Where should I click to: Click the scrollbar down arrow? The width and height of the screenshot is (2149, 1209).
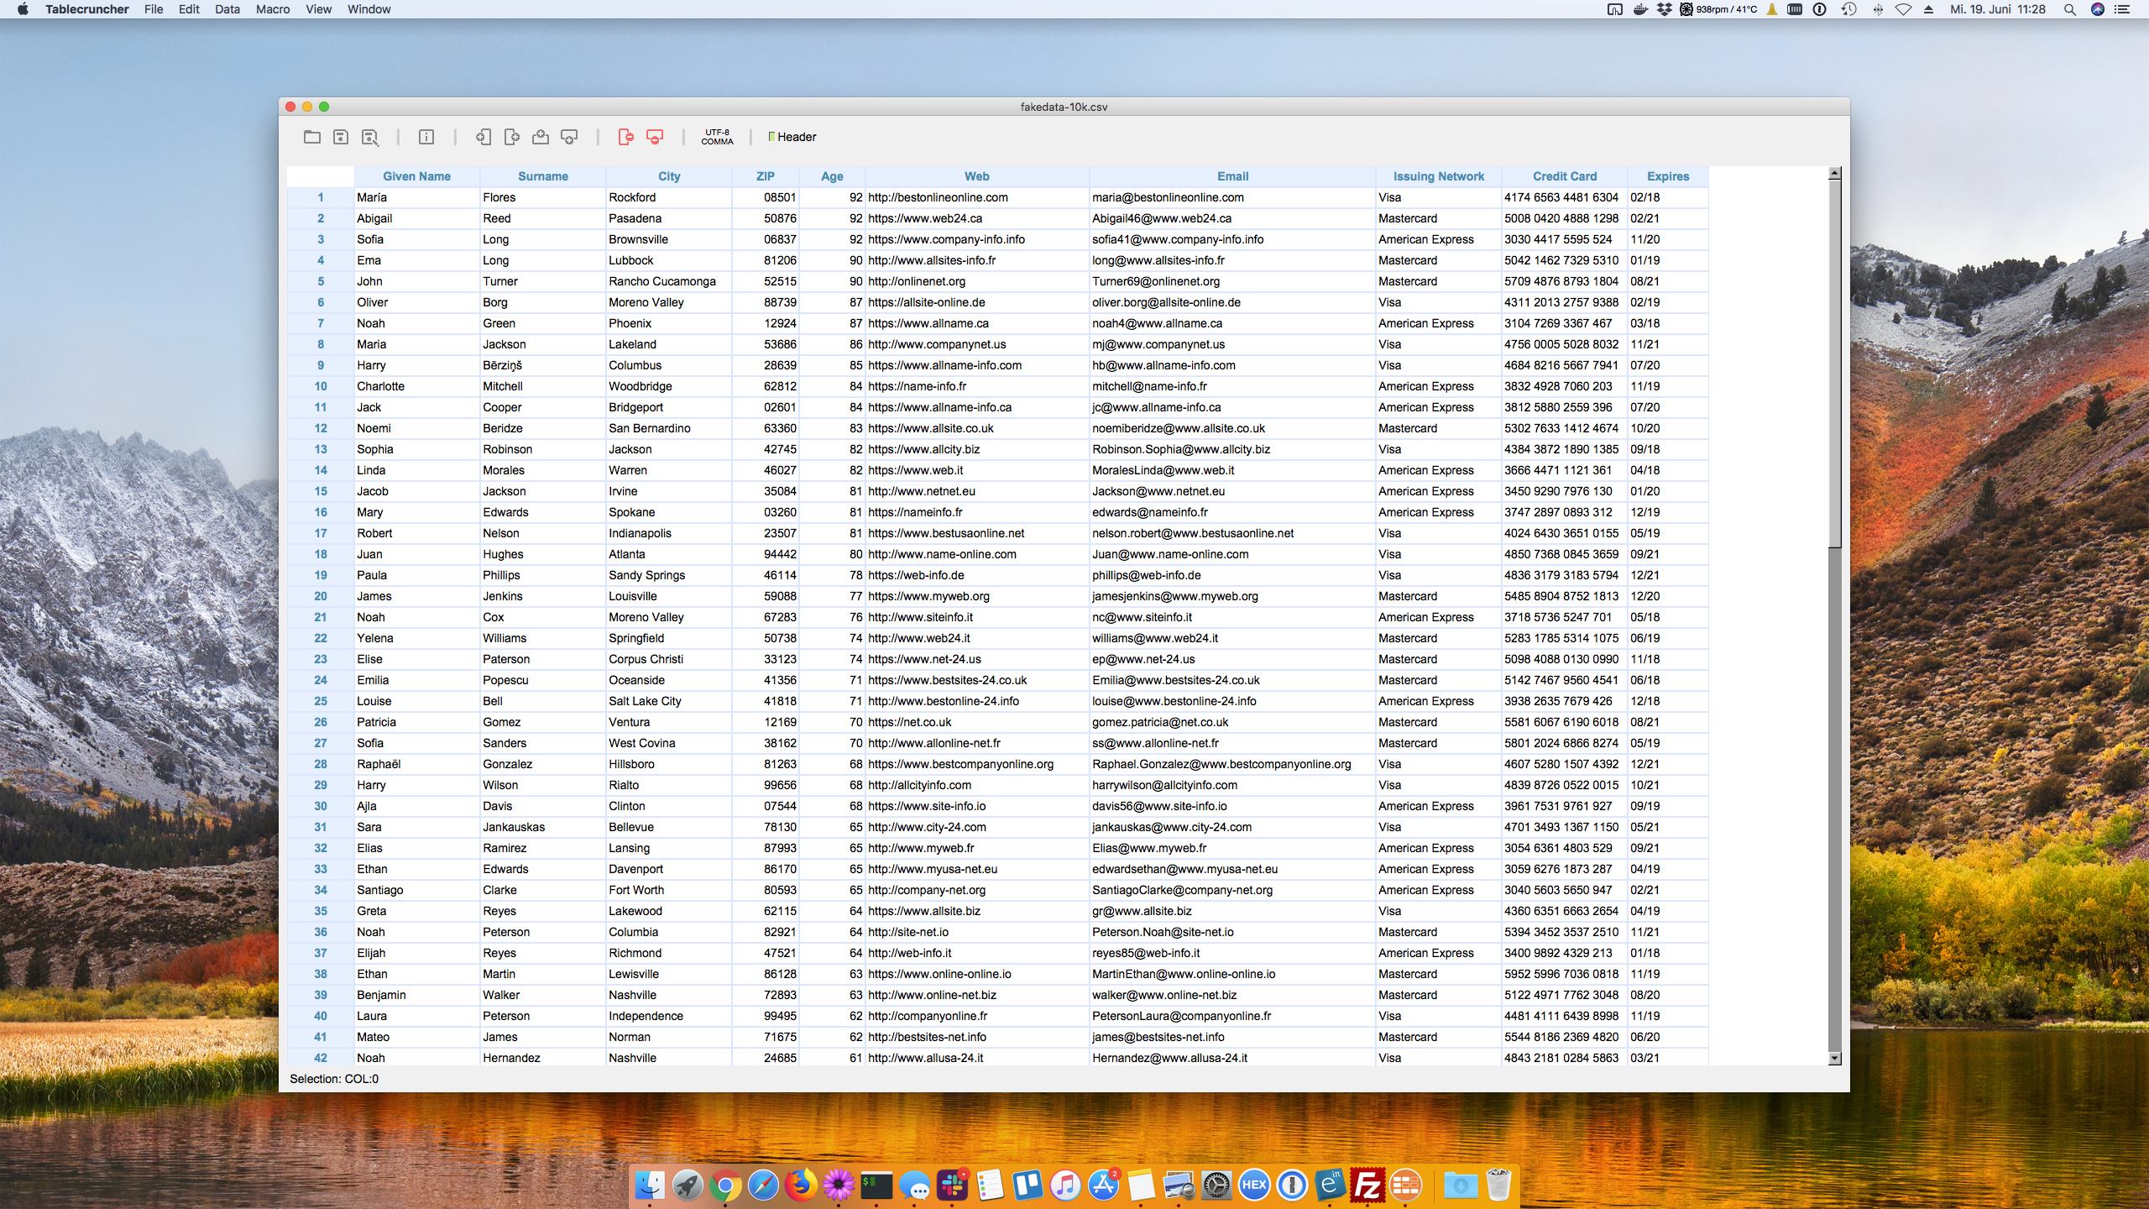[1835, 1059]
